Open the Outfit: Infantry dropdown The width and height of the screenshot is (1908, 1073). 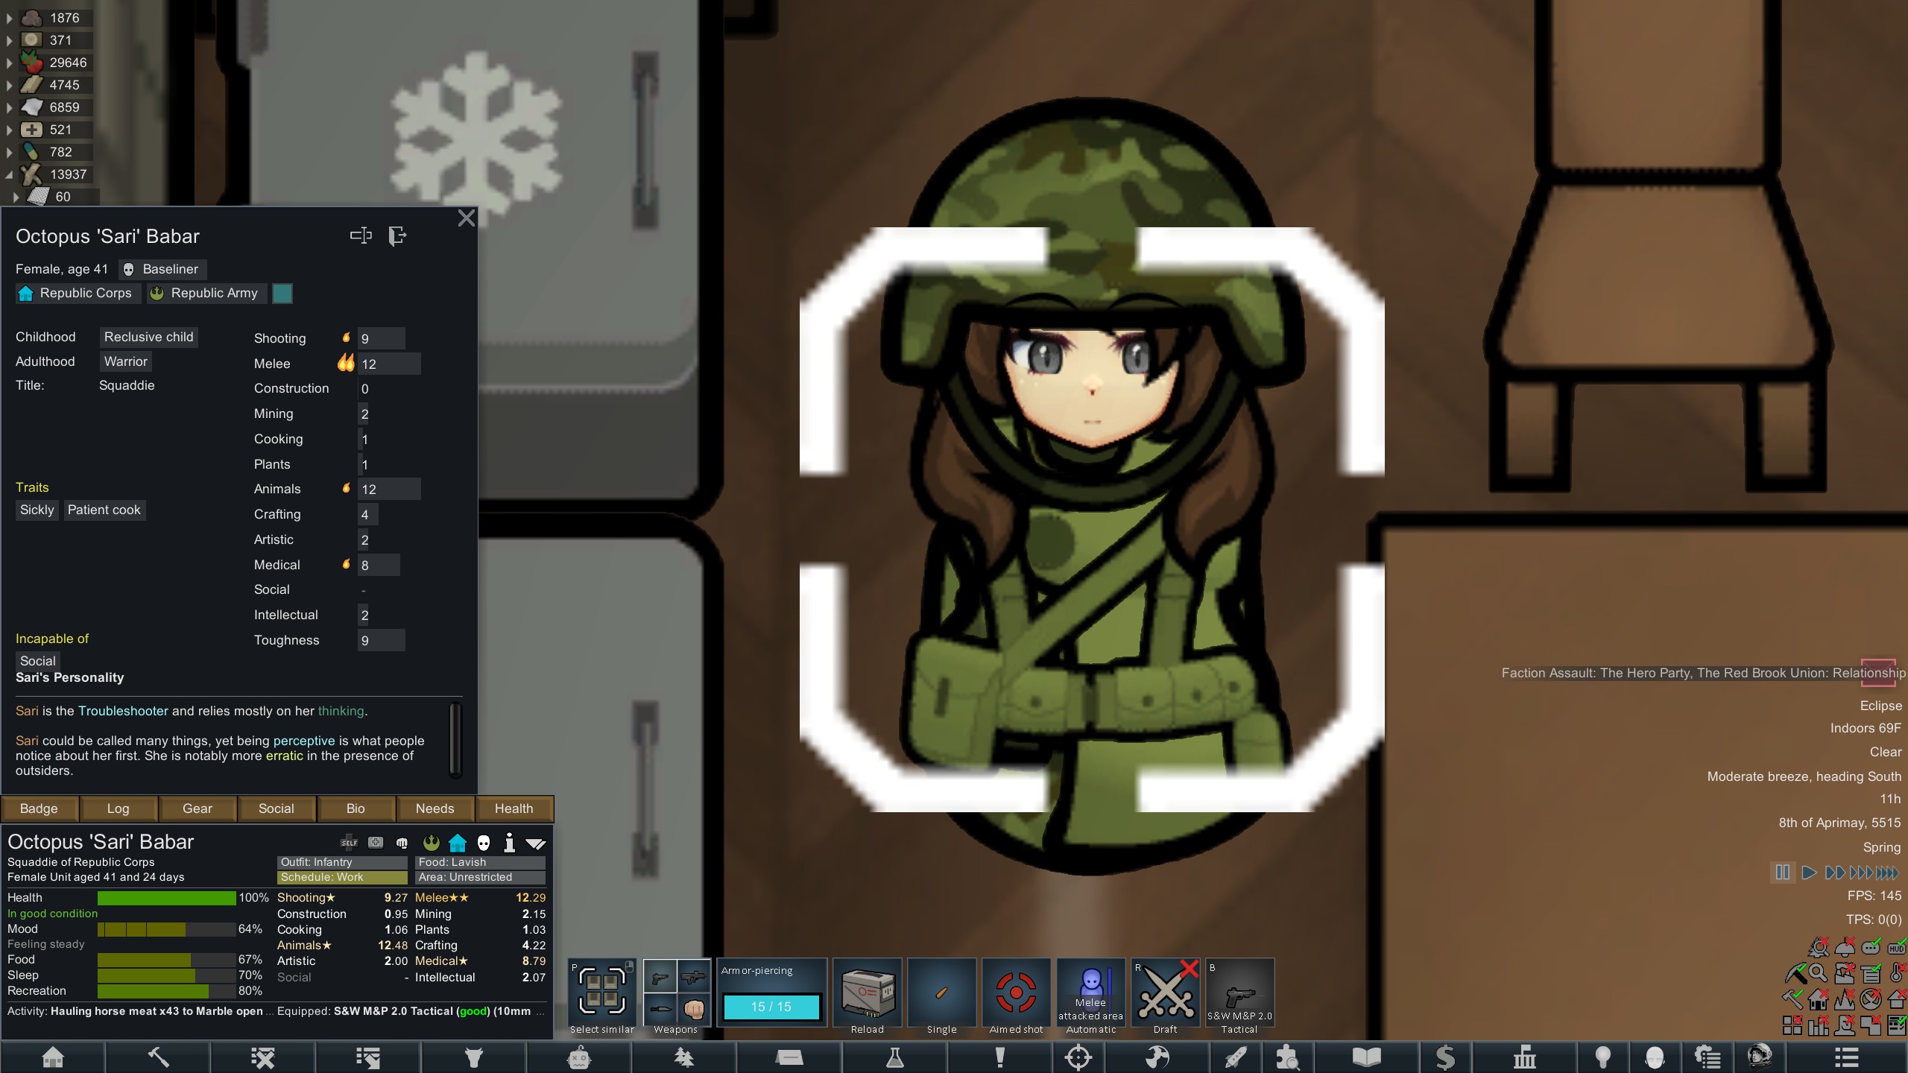tap(342, 862)
